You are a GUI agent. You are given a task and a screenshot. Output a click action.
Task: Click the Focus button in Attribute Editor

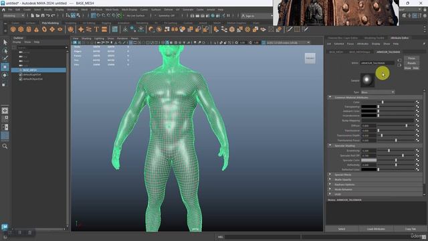click(412, 58)
